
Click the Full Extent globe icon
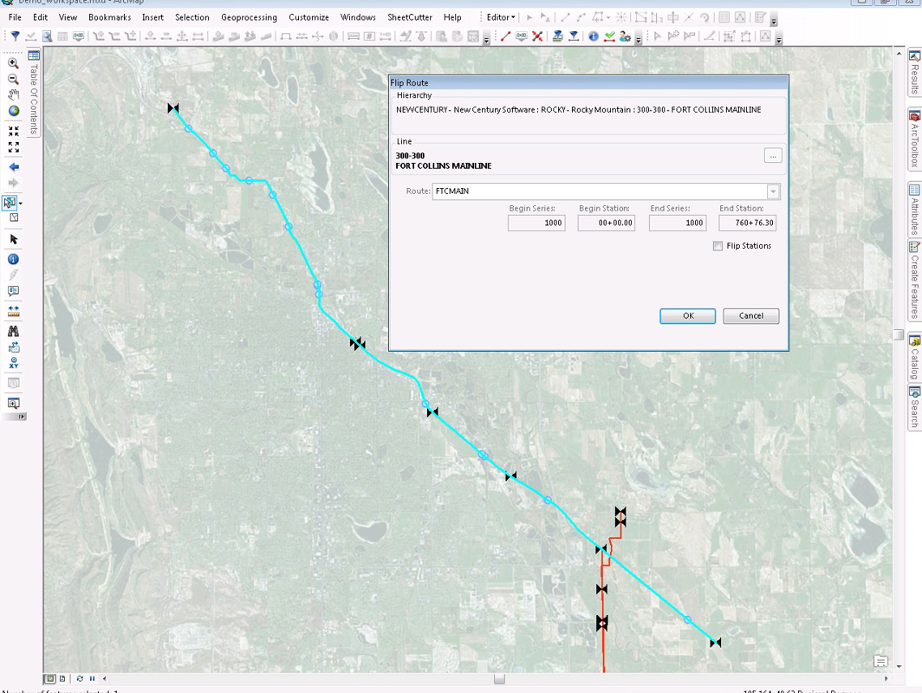(13, 111)
